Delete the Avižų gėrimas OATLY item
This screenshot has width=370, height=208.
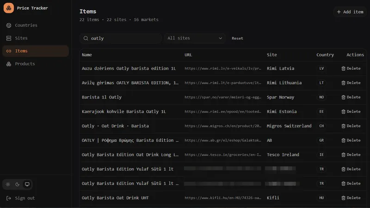(x=351, y=83)
